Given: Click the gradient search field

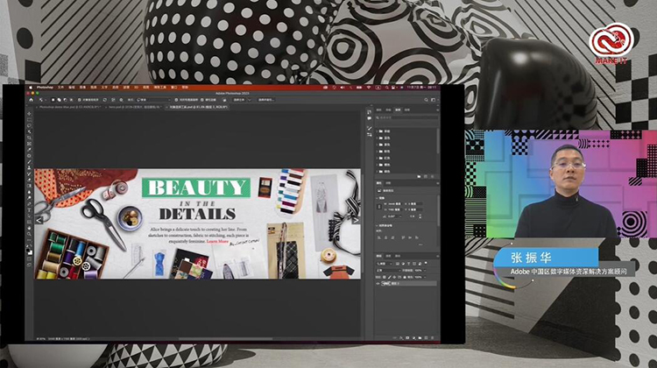Looking at the screenshot, I should 408,117.
